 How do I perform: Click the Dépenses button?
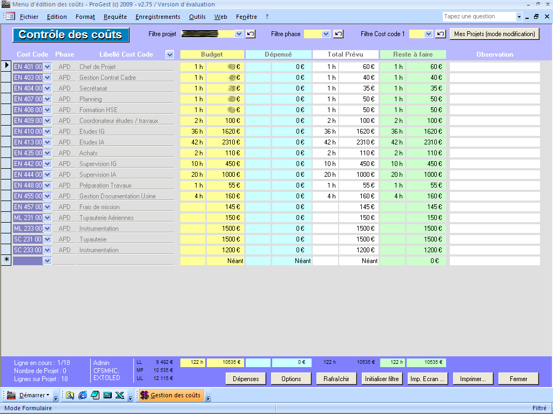click(246, 379)
